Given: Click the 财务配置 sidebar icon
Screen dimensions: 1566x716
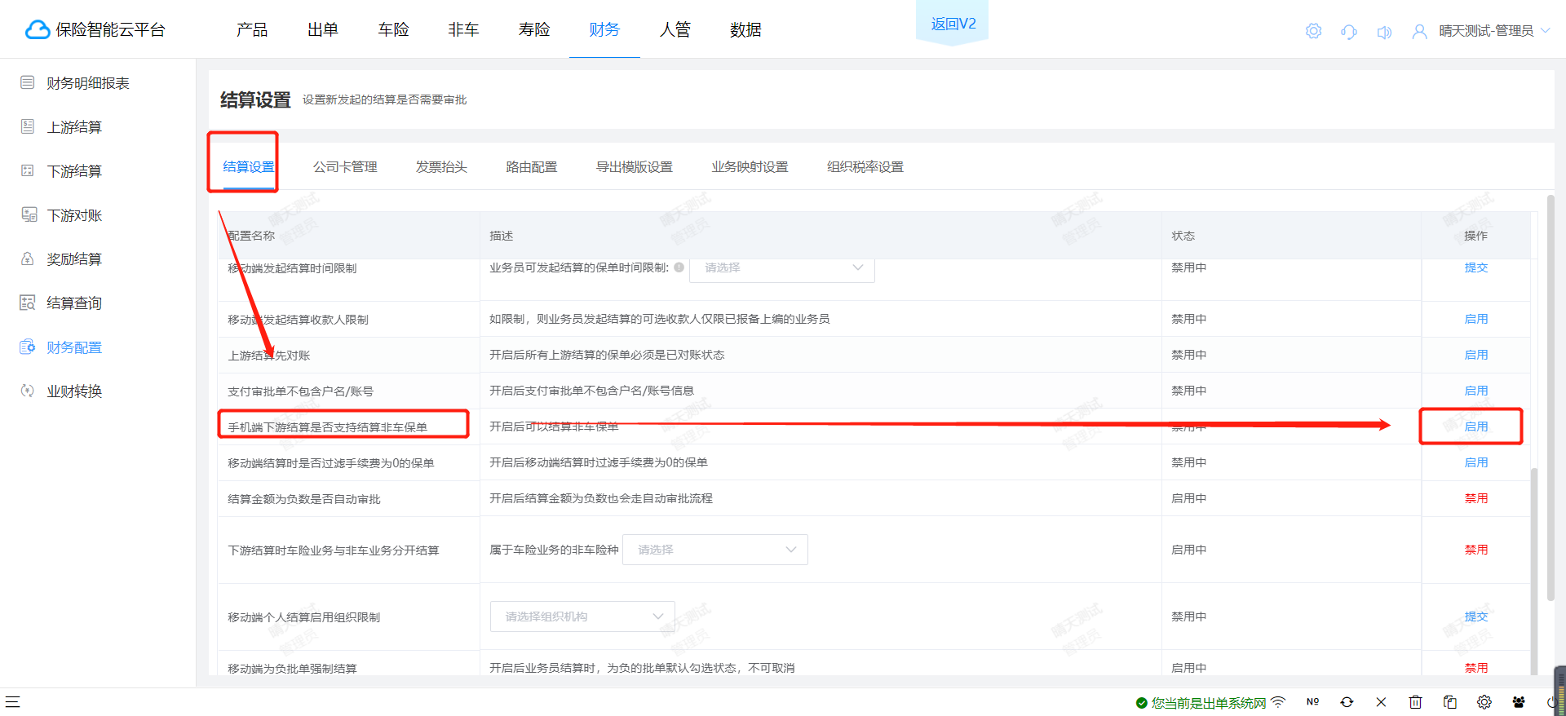Looking at the screenshot, I should tap(28, 347).
